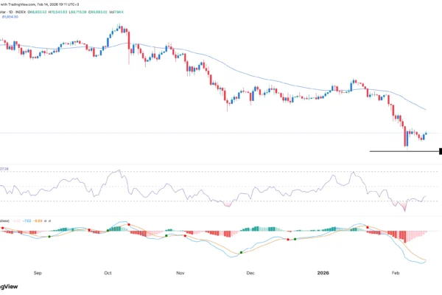Click the Dec label on the time axis
Image resolution: width=442 pixels, height=295 pixels.
tap(250, 272)
